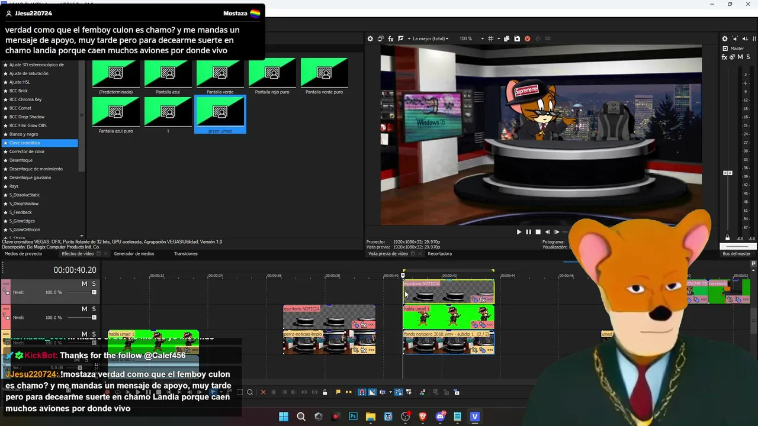
Task: Adjust second track Nivel slider
Action: 94,318
